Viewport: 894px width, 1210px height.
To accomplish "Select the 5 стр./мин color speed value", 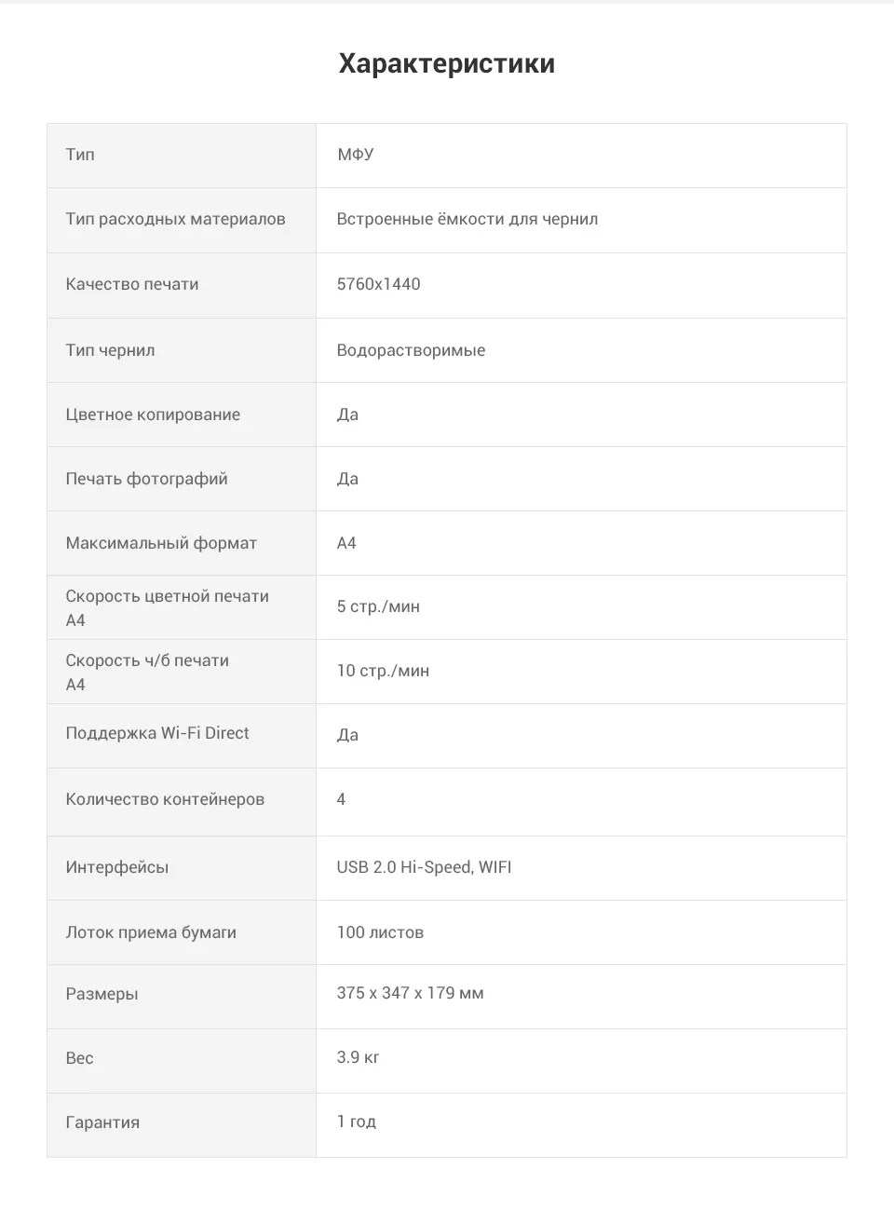I will click(x=378, y=606).
